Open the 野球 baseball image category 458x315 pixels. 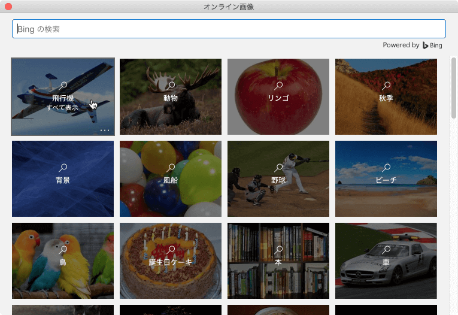(278, 179)
